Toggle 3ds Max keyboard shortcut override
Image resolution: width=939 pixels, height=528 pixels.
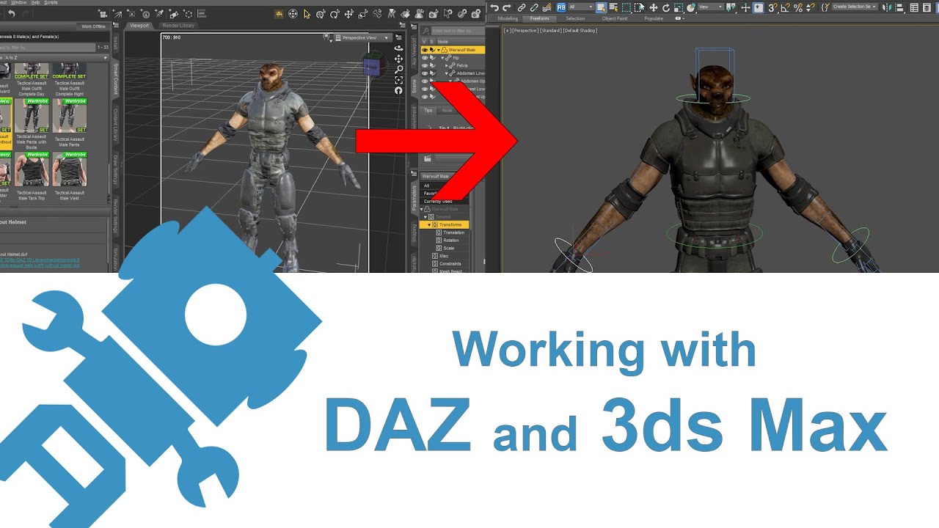pyautogui.click(x=758, y=7)
